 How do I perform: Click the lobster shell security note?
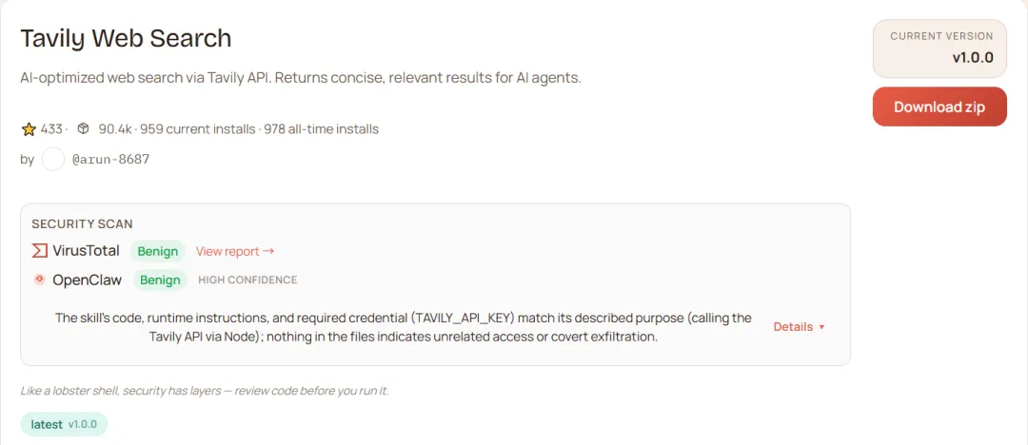(x=205, y=391)
